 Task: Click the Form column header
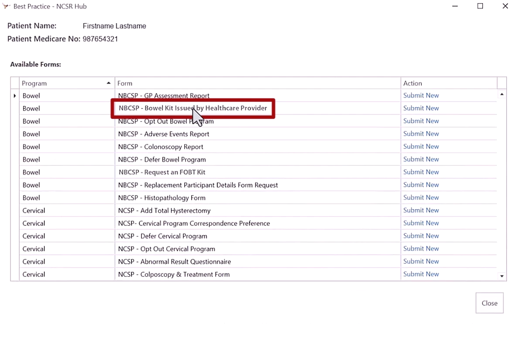click(258, 83)
